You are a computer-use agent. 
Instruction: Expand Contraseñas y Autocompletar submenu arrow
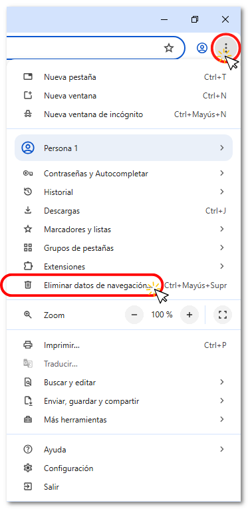[x=222, y=174]
